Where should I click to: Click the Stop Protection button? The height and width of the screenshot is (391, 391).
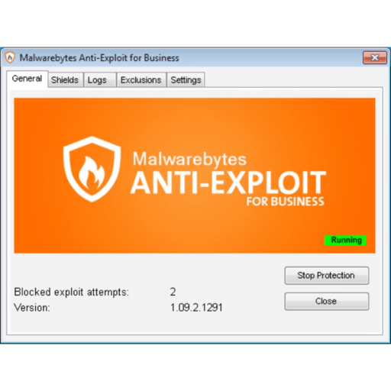(x=327, y=276)
